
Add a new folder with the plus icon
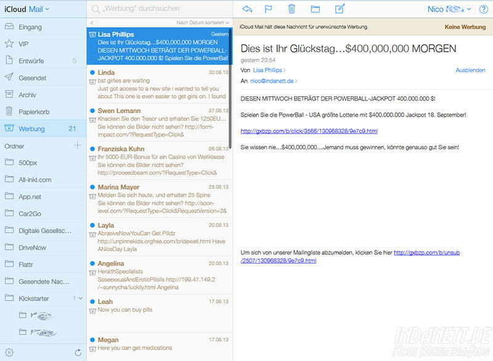click(78, 146)
